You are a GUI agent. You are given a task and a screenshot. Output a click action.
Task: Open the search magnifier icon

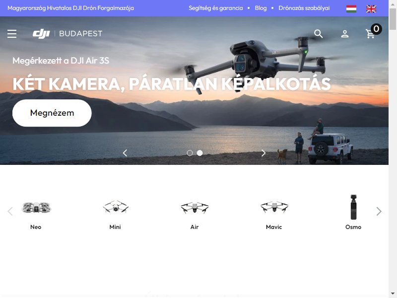point(318,34)
